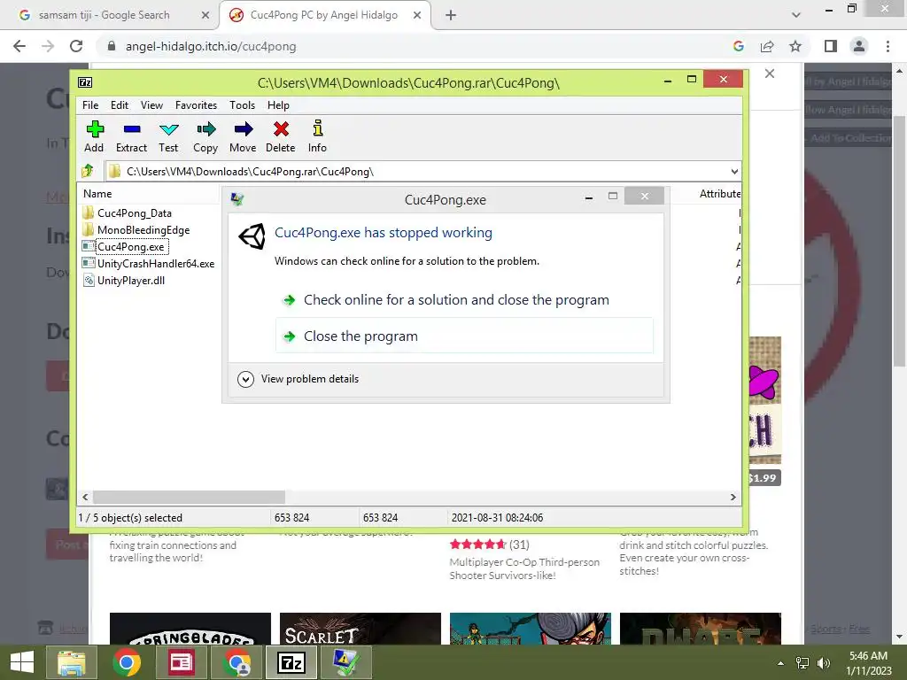Viewport: 907px width, 680px height.
Task: Select the Cuc4Pong_Data folder
Action: click(x=135, y=213)
